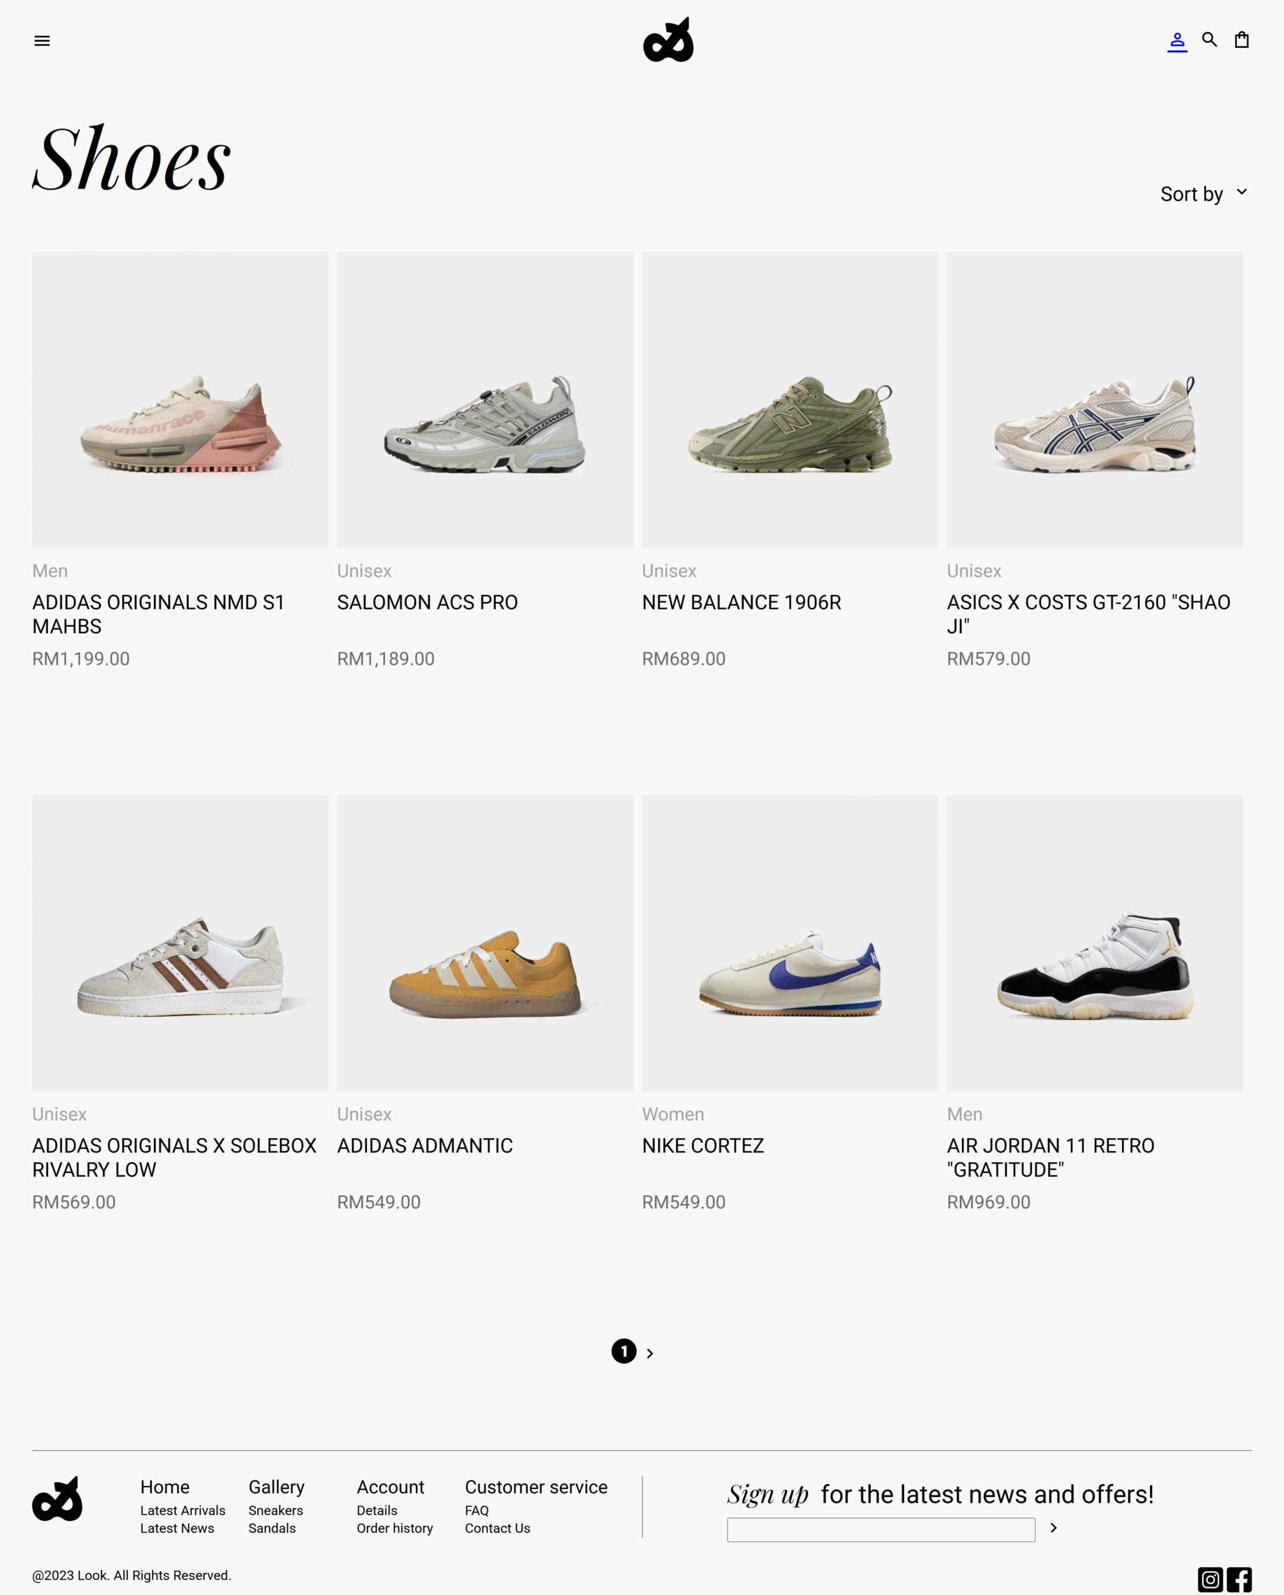1284x1595 pixels.
Task: Click Contact Us in footer
Action: click(498, 1528)
